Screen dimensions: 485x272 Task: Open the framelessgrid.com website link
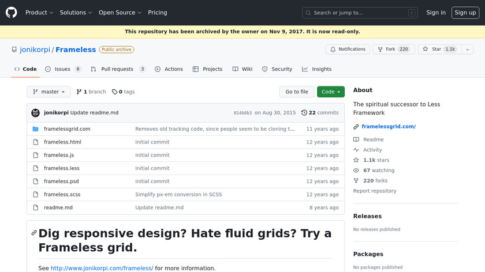pyautogui.click(x=389, y=126)
